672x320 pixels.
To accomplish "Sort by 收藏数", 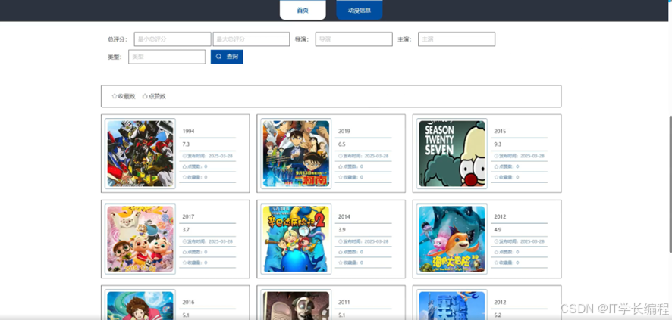I will click(x=124, y=96).
